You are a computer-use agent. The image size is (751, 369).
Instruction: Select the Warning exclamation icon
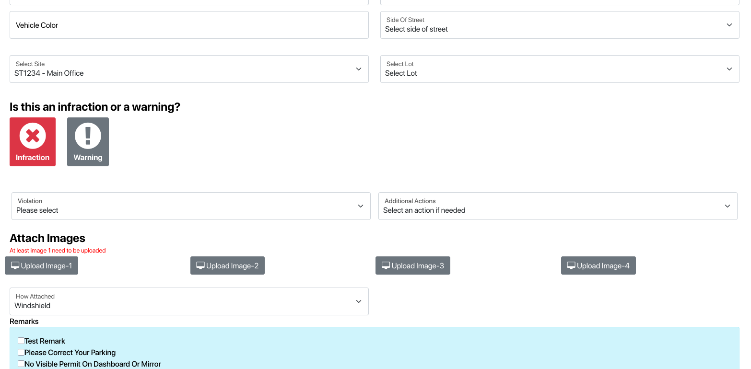coord(88,136)
